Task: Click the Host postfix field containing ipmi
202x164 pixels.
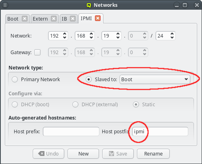Action: (160, 131)
